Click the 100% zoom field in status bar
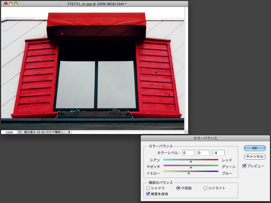 tap(9, 132)
